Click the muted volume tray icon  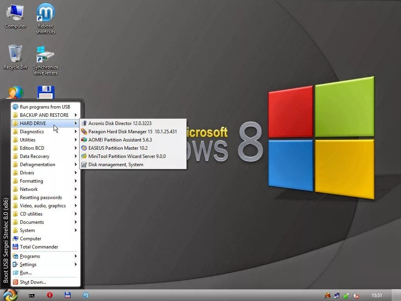coord(356,296)
